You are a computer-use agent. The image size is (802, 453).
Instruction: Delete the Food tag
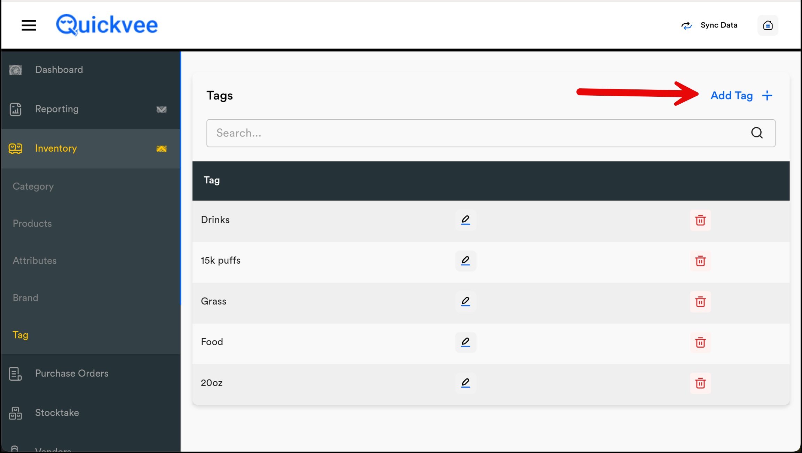click(x=700, y=342)
